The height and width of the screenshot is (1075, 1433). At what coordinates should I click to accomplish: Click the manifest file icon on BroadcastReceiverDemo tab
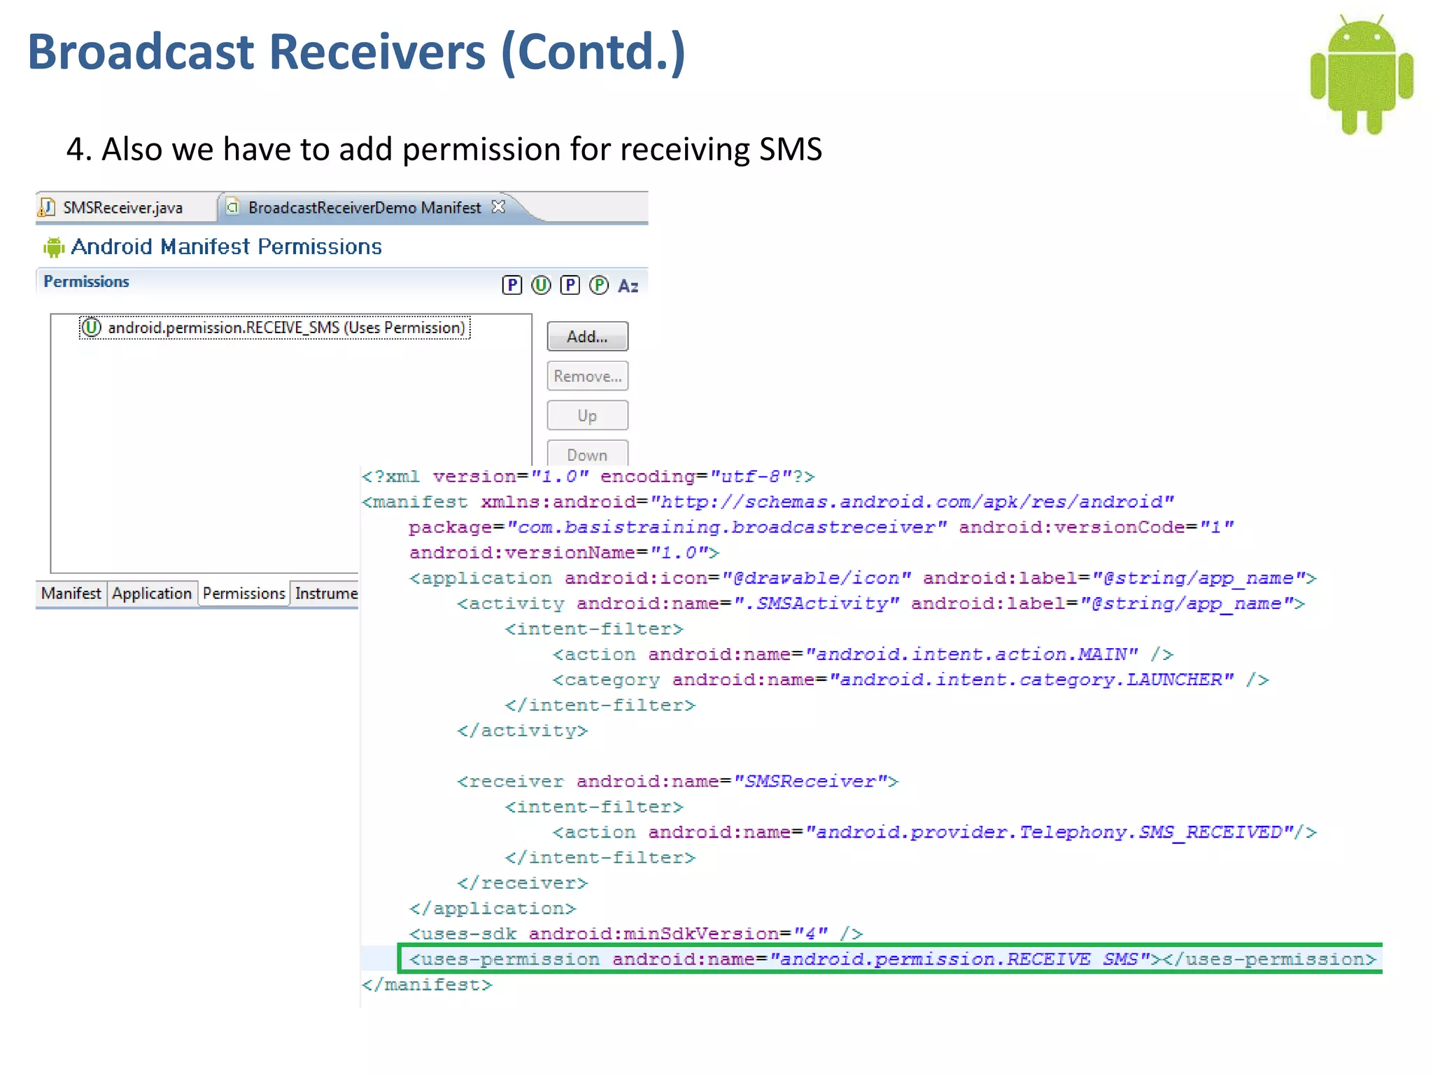click(x=233, y=207)
